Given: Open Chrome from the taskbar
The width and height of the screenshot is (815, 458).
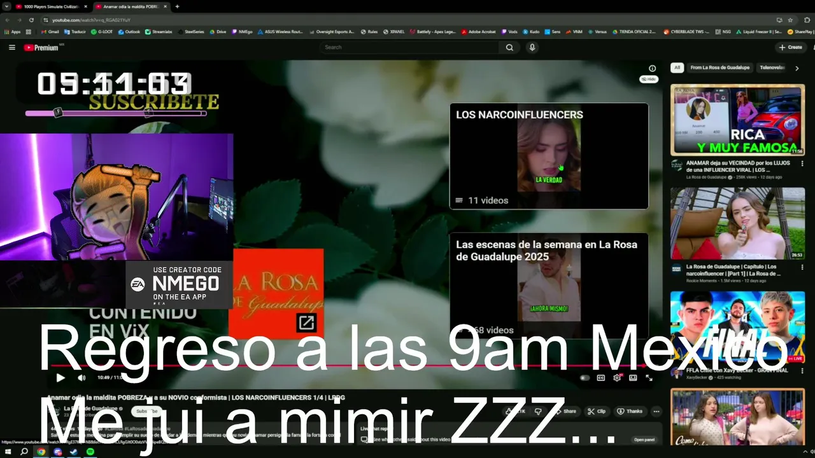Looking at the screenshot, I should click(x=41, y=452).
